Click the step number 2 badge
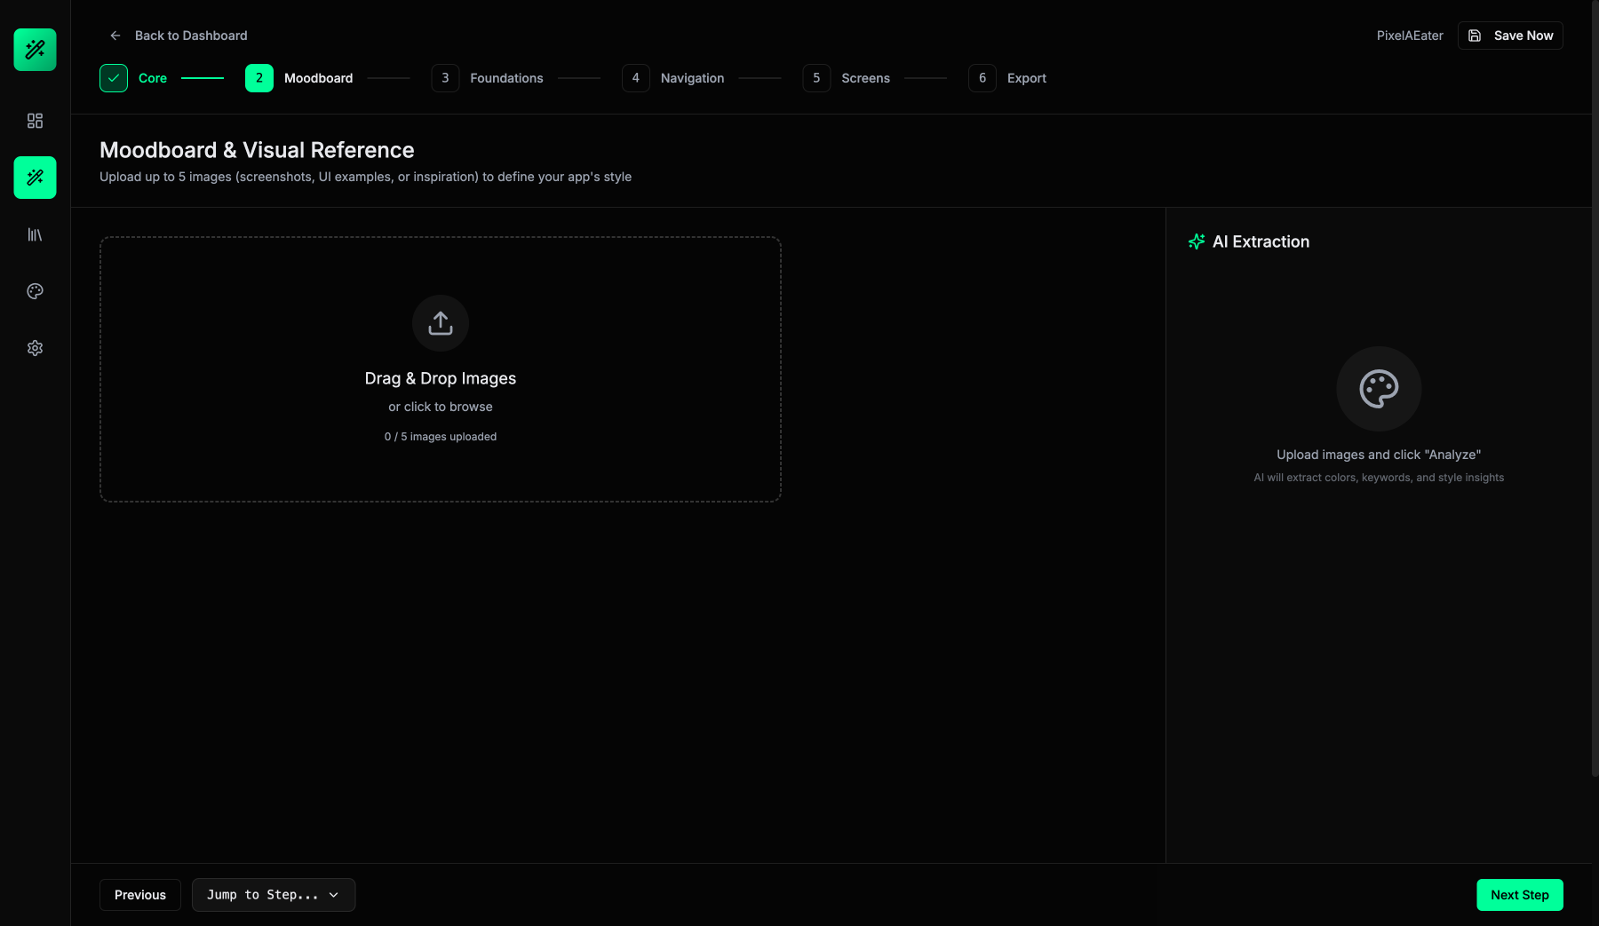1599x926 pixels. (x=259, y=78)
